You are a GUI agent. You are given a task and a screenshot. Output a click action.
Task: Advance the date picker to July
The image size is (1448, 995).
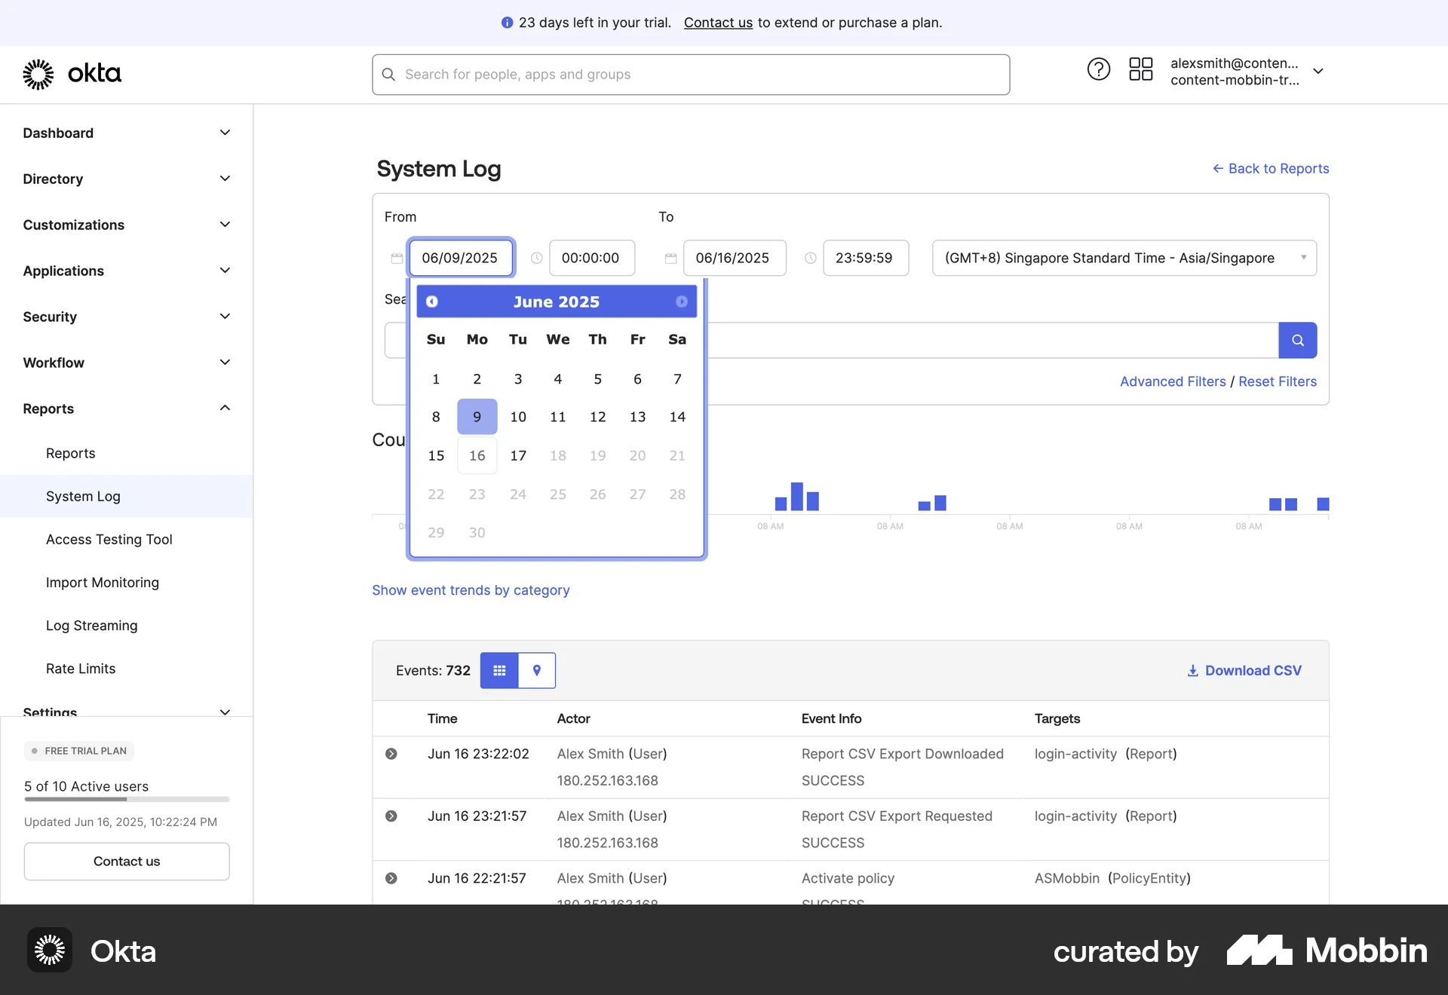681,301
